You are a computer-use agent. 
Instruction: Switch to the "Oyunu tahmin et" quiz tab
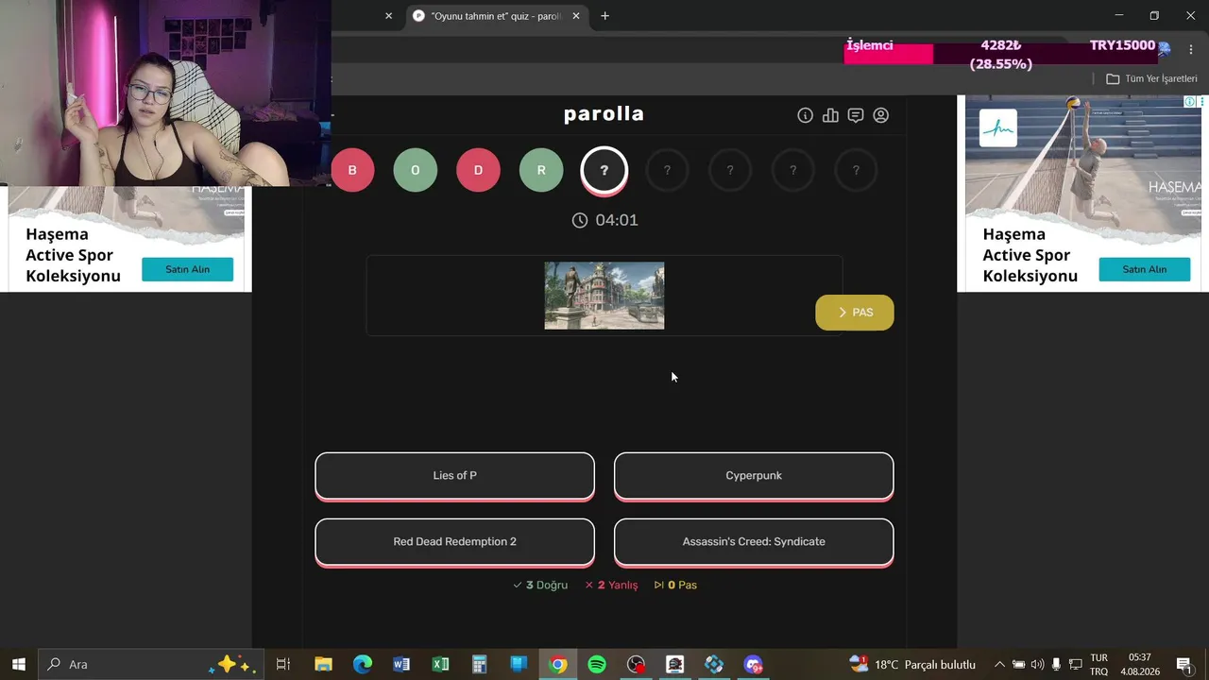click(497, 16)
